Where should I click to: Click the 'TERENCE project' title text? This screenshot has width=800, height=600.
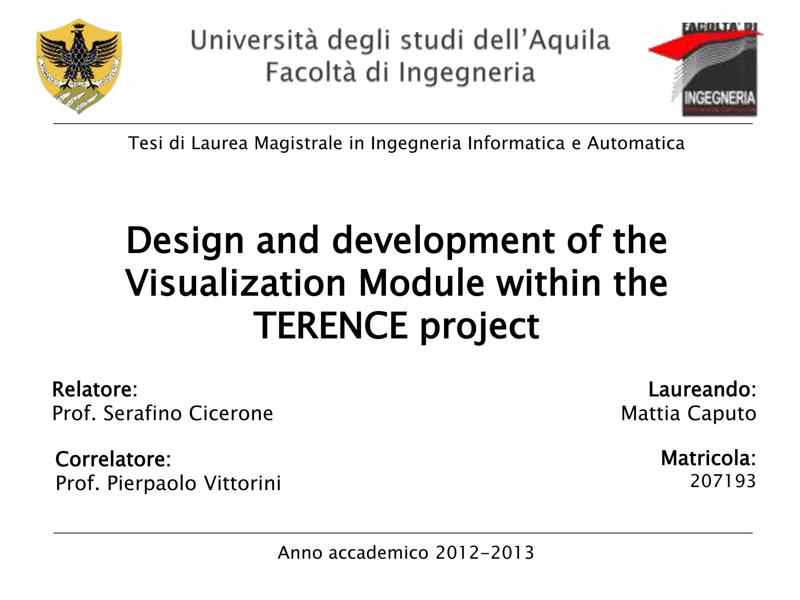click(x=396, y=326)
